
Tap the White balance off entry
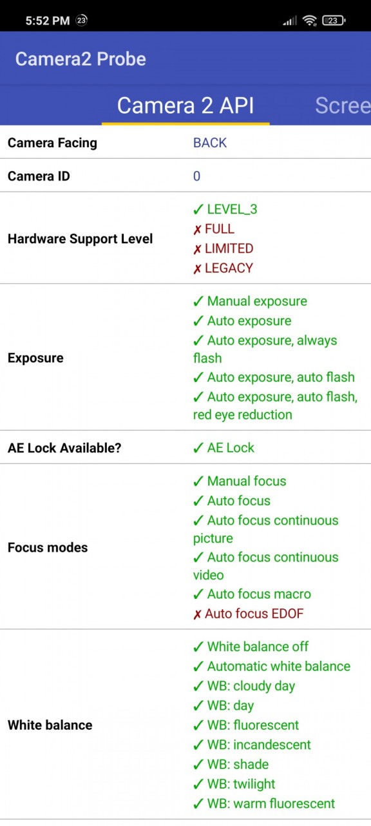[x=251, y=647]
